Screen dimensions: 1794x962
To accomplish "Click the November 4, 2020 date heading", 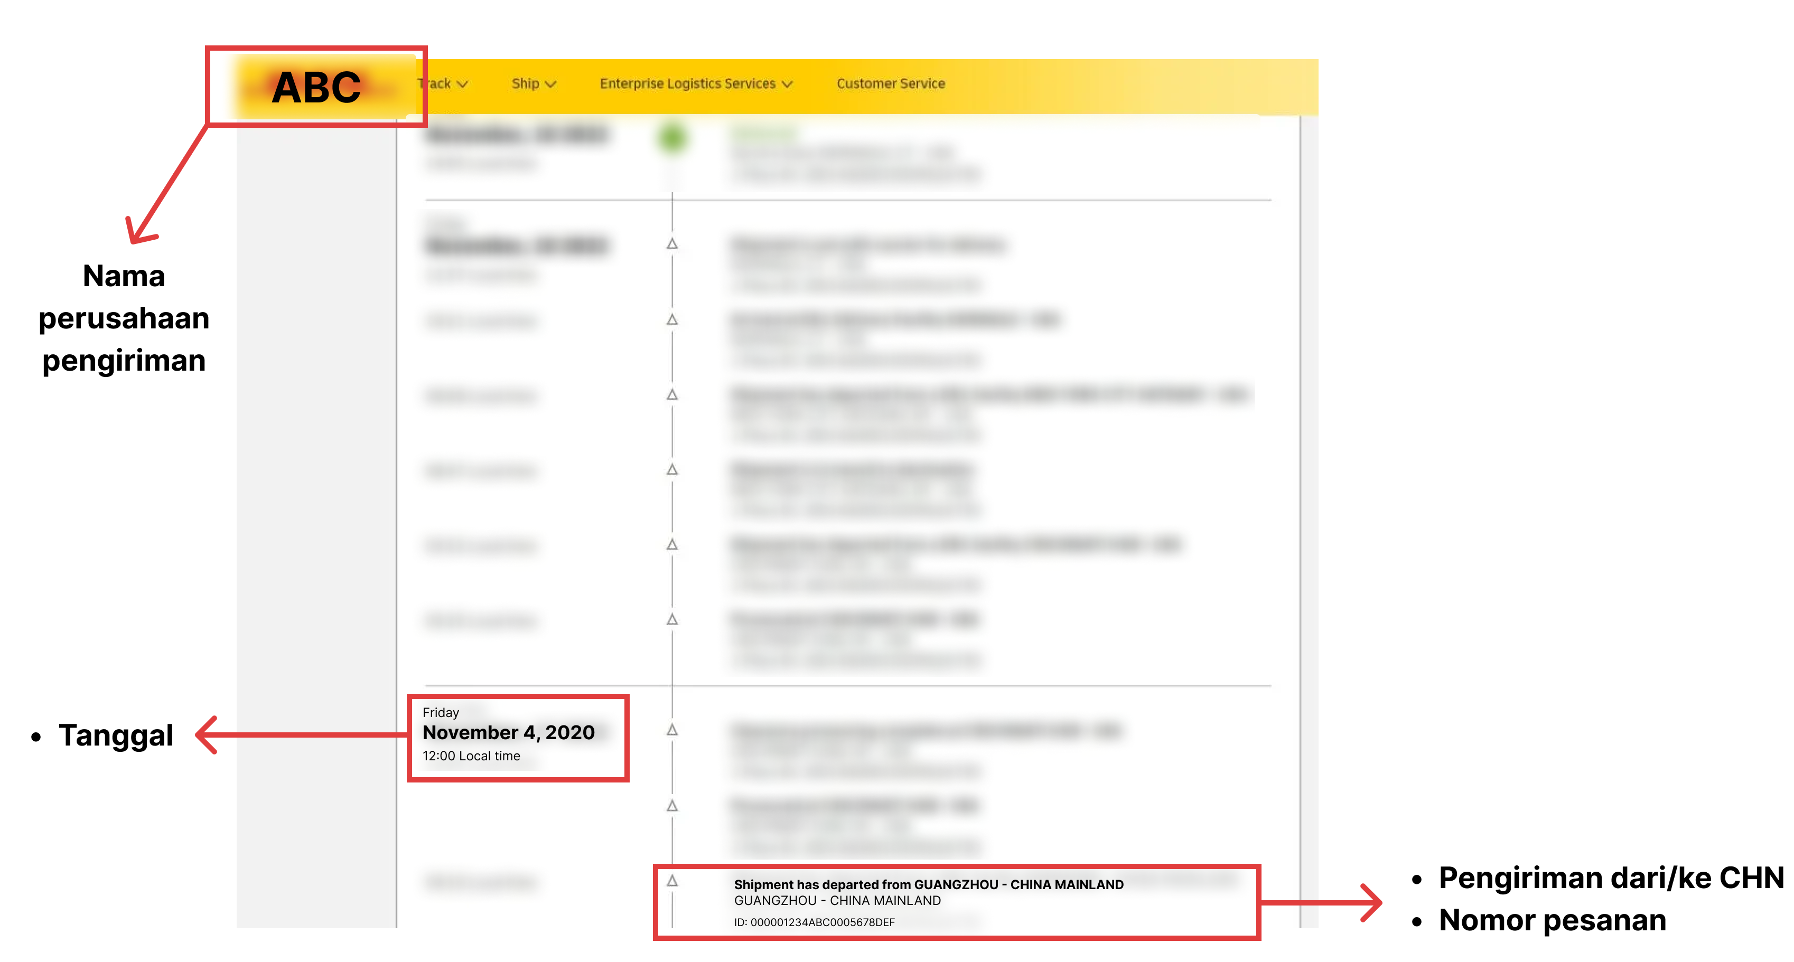I will pyautogui.click(x=508, y=732).
